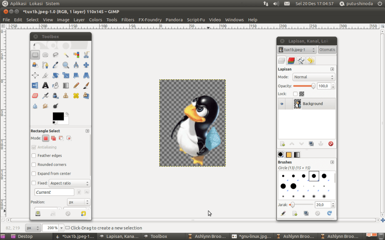Open the zoom 200% dropdown arrow

(x=61, y=228)
